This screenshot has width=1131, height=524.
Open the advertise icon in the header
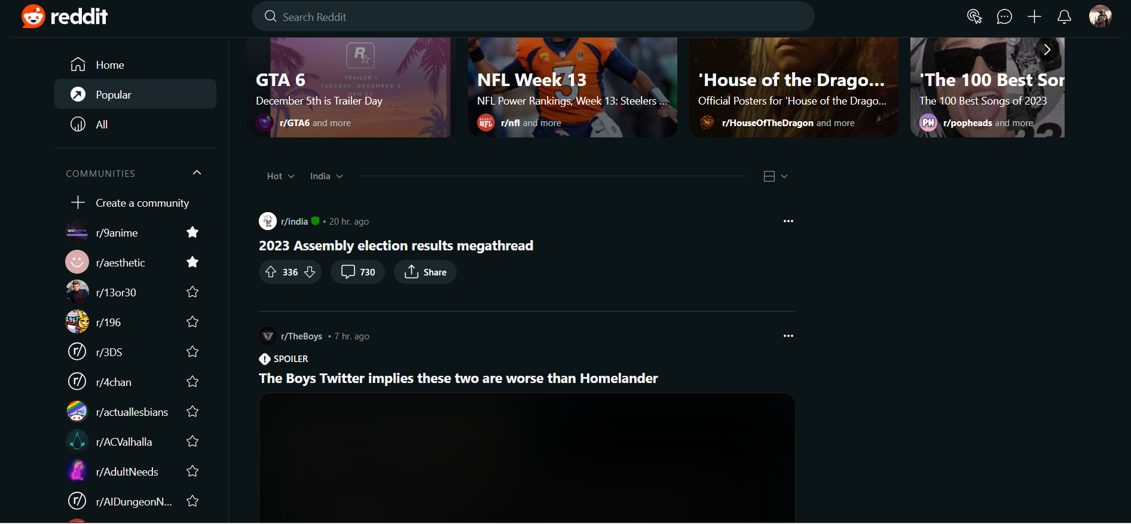tap(974, 17)
